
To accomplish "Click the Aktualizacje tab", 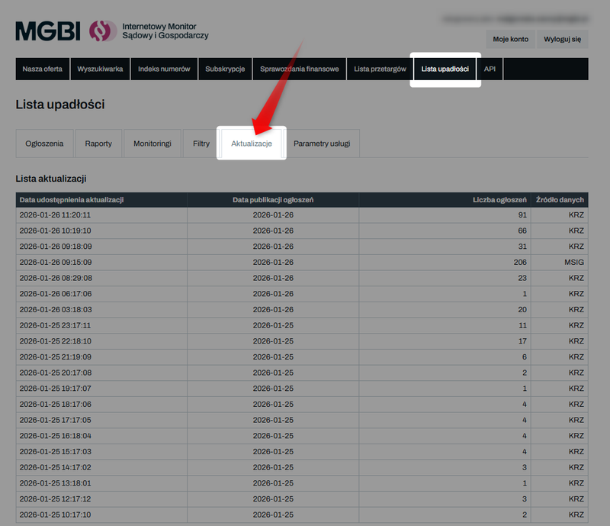I will click(252, 144).
